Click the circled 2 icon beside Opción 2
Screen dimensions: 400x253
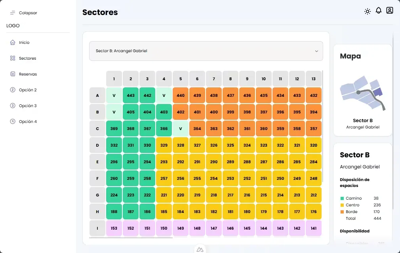[x=13, y=90]
